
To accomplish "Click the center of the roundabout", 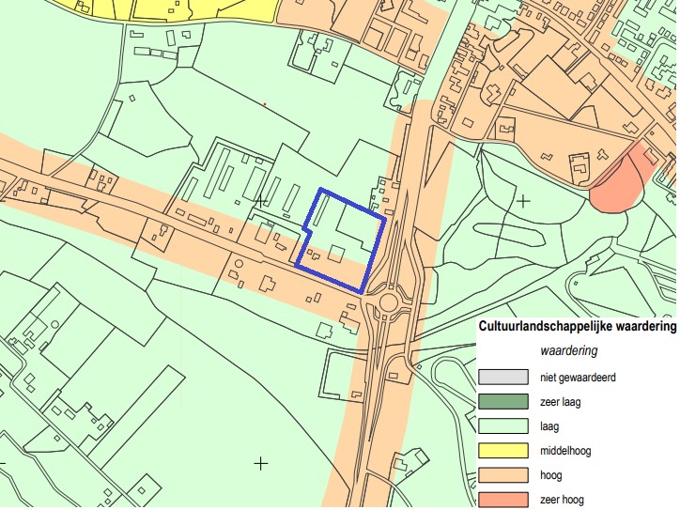I will click(x=384, y=302).
